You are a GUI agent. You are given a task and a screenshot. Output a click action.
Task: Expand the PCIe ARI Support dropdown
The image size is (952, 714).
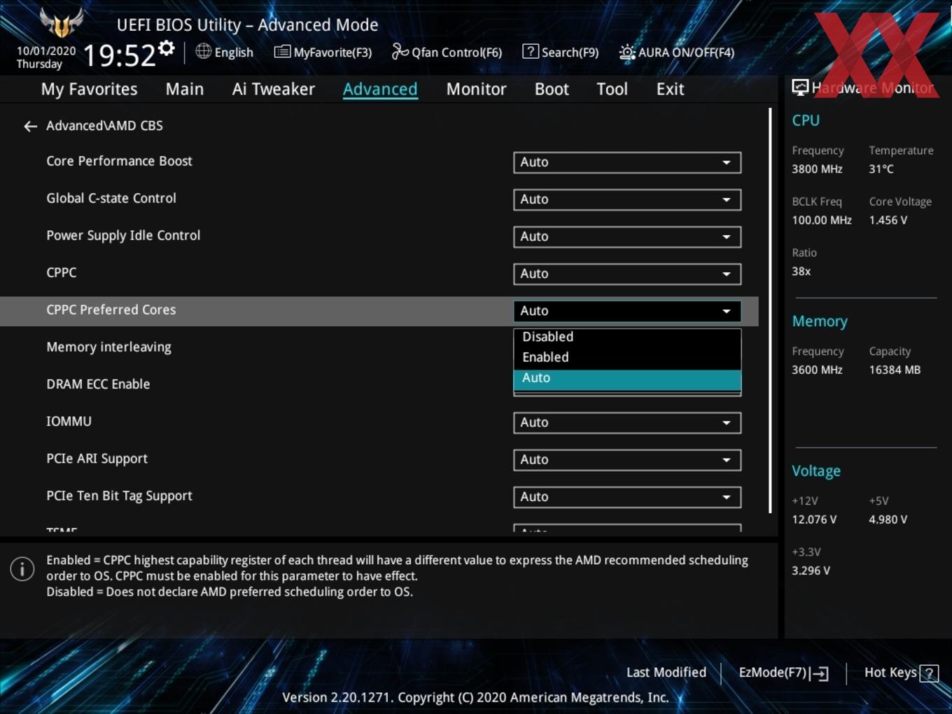pyautogui.click(x=627, y=460)
